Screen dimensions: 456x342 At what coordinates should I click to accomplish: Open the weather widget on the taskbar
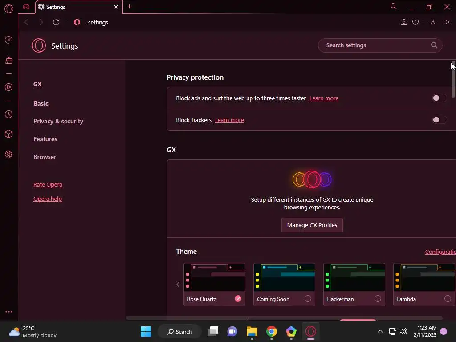[33, 331]
